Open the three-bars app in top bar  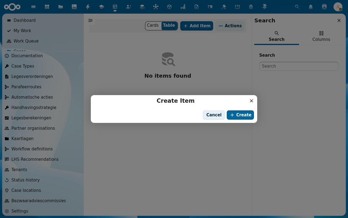tap(33, 7)
